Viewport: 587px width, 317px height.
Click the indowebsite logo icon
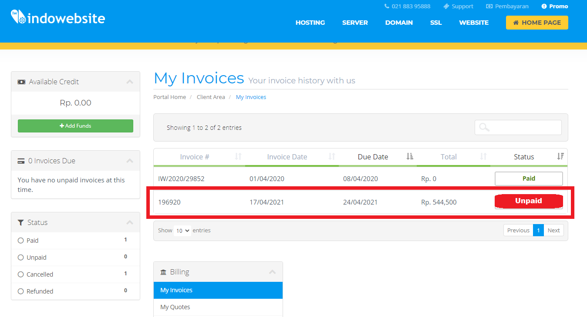[x=17, y=17]
